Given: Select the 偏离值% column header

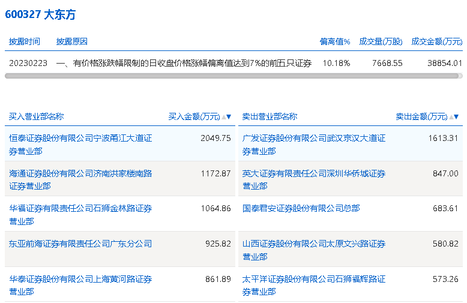Looking at the screenshot, I should [x=335, y=41].
